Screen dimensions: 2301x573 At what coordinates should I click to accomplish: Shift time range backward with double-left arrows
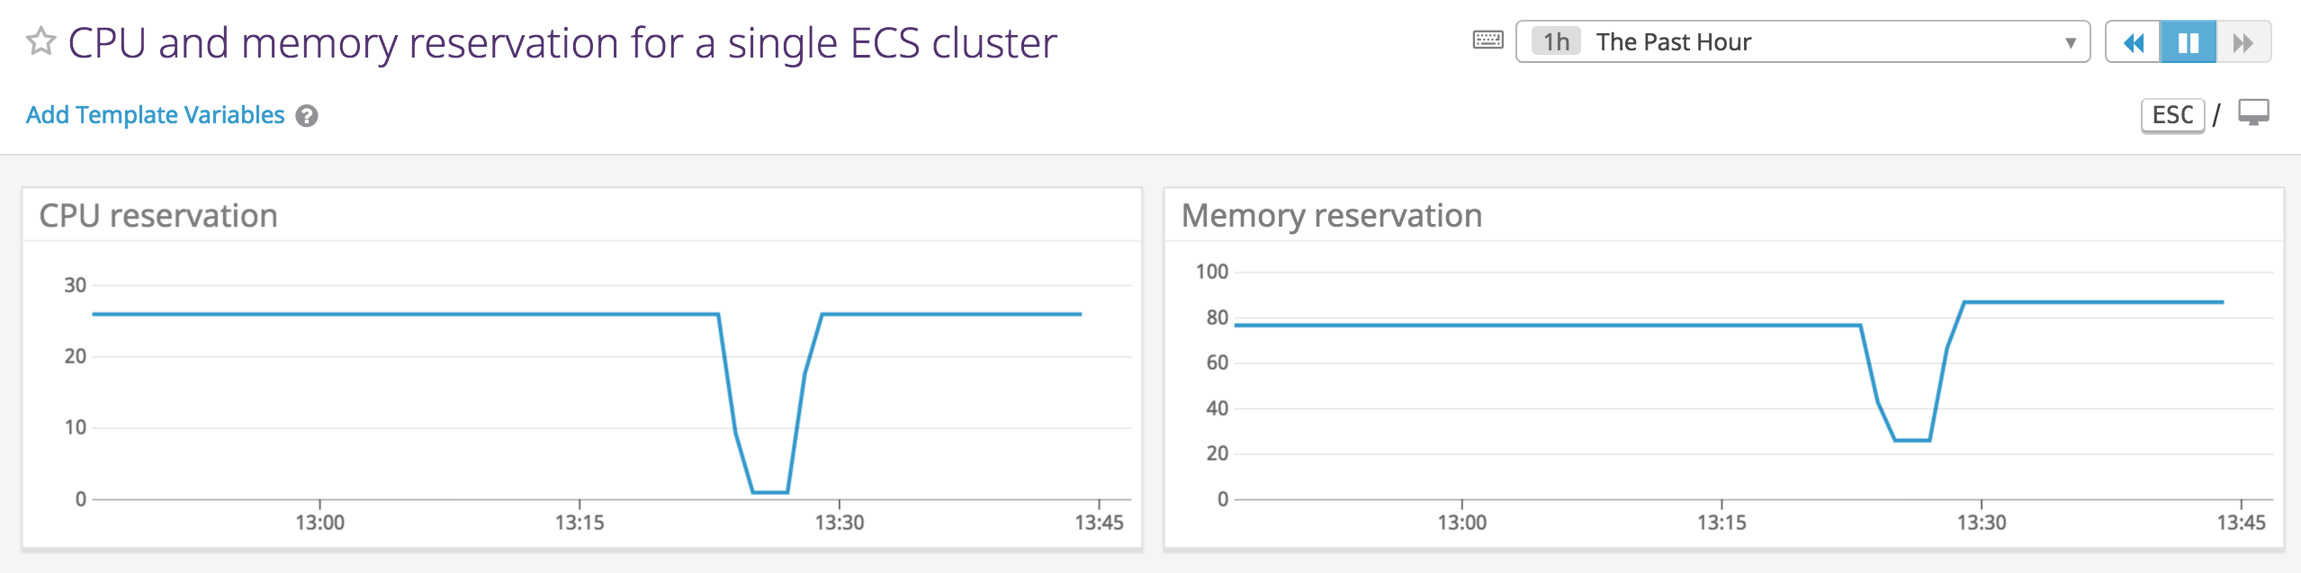[2133, 41]
